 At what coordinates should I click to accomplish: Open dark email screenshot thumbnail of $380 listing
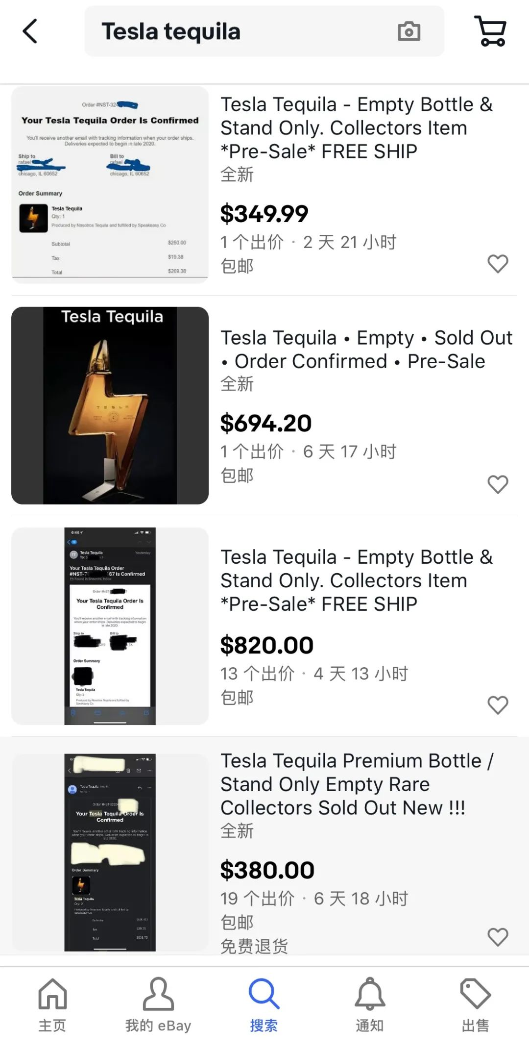[110, 853]
